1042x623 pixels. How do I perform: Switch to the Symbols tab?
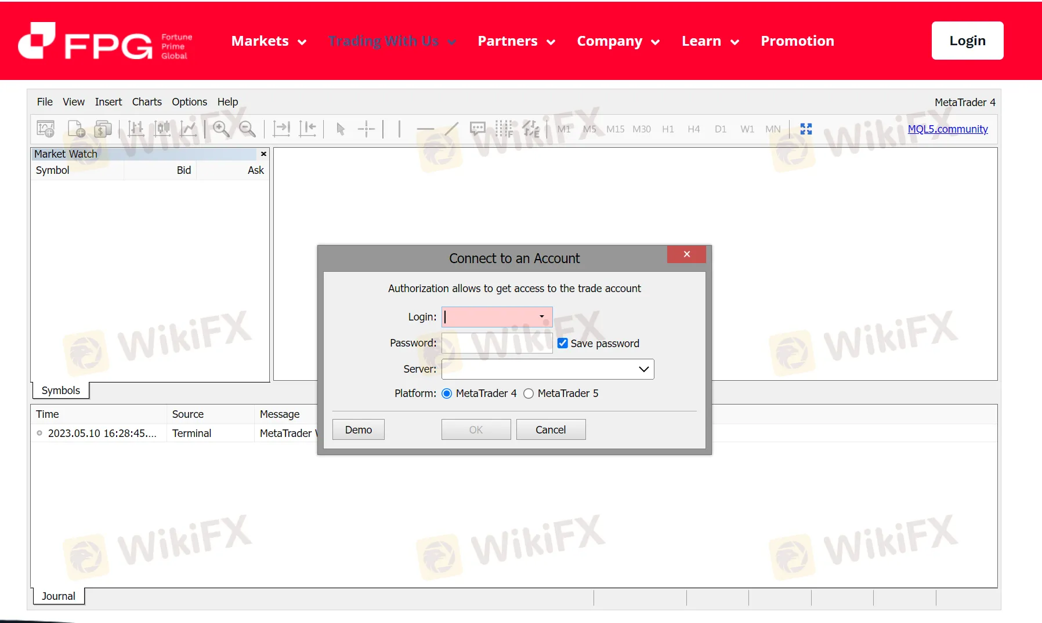point(61,391)
